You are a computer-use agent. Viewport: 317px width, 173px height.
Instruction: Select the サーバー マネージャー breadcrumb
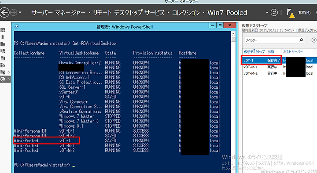pyautogui.click(x=59, y=13)
